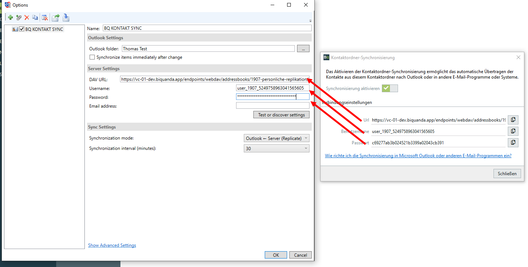Click Test or discover settings
The height and width of the screenshot is (267, 528).
point(281,115)
